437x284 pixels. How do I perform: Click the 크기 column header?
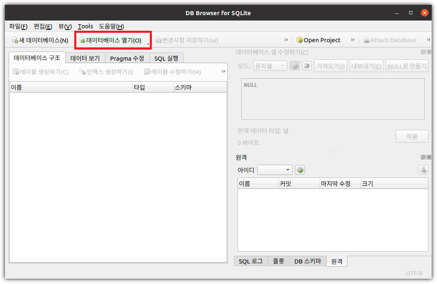tap(394, 184)
